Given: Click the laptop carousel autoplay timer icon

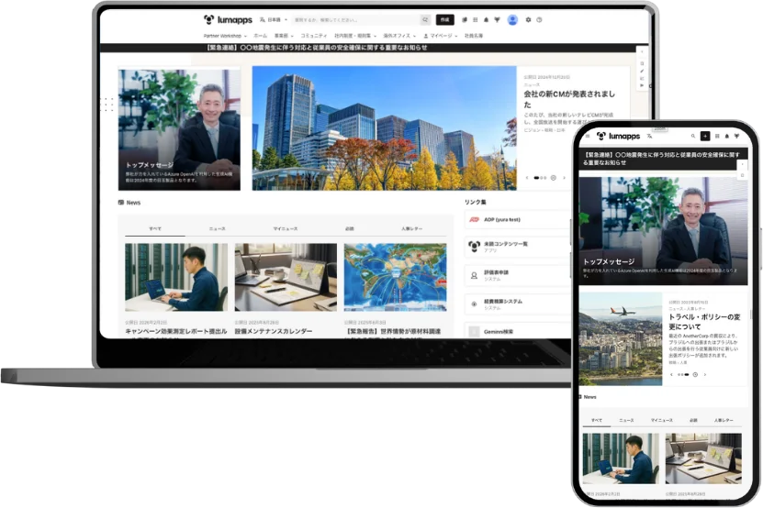Looking at the screenshot, I should 554,178.
